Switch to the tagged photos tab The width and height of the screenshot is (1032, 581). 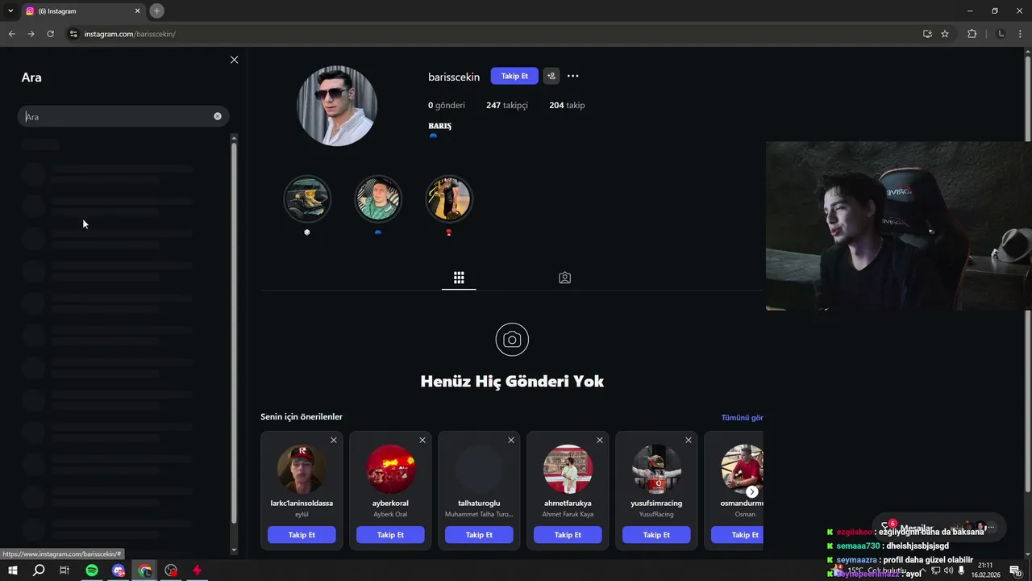[564, 278]
